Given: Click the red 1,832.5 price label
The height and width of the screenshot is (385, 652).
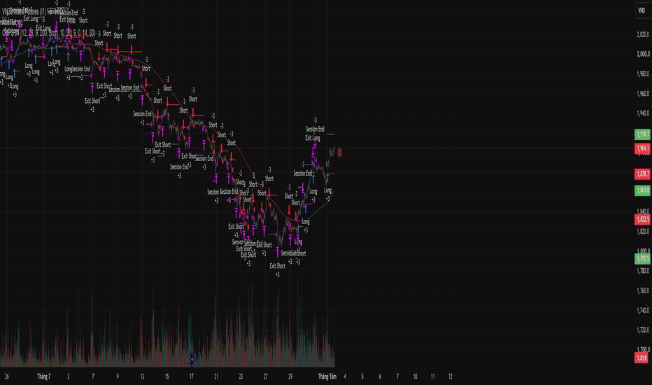Looking at the screenshot, I should tap(642, 219).
